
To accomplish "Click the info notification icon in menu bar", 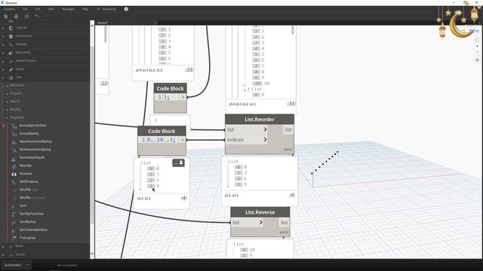I will pos(126,9).
